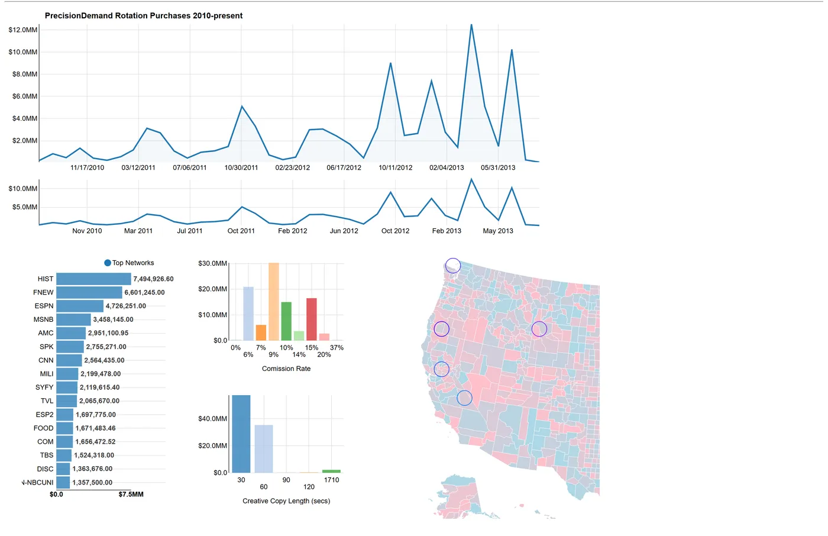828x536 pixels.
Task: Toggle the Top Networks legend series
Action: (108, 263)
